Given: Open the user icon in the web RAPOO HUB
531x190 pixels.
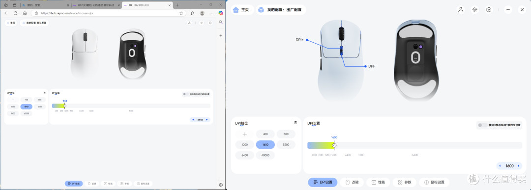Looking at the screenshot, I should pos(189,23).
